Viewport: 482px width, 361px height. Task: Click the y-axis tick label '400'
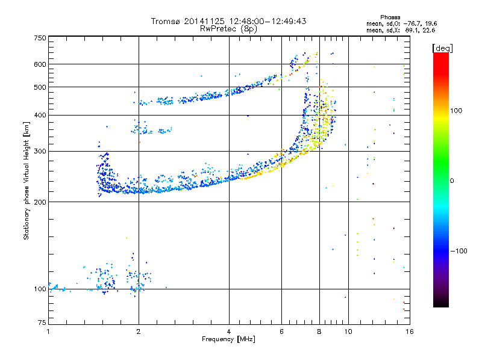pos(40,115)
